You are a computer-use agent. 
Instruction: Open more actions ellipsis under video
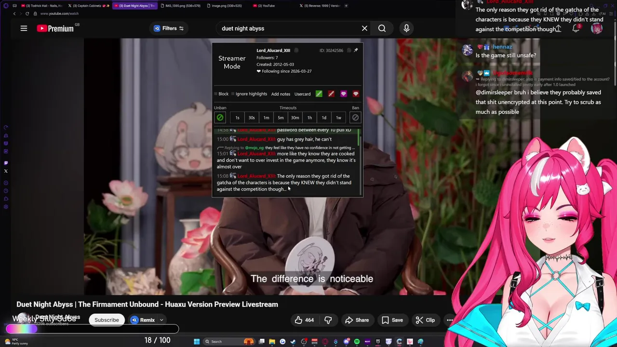(450, 320)
